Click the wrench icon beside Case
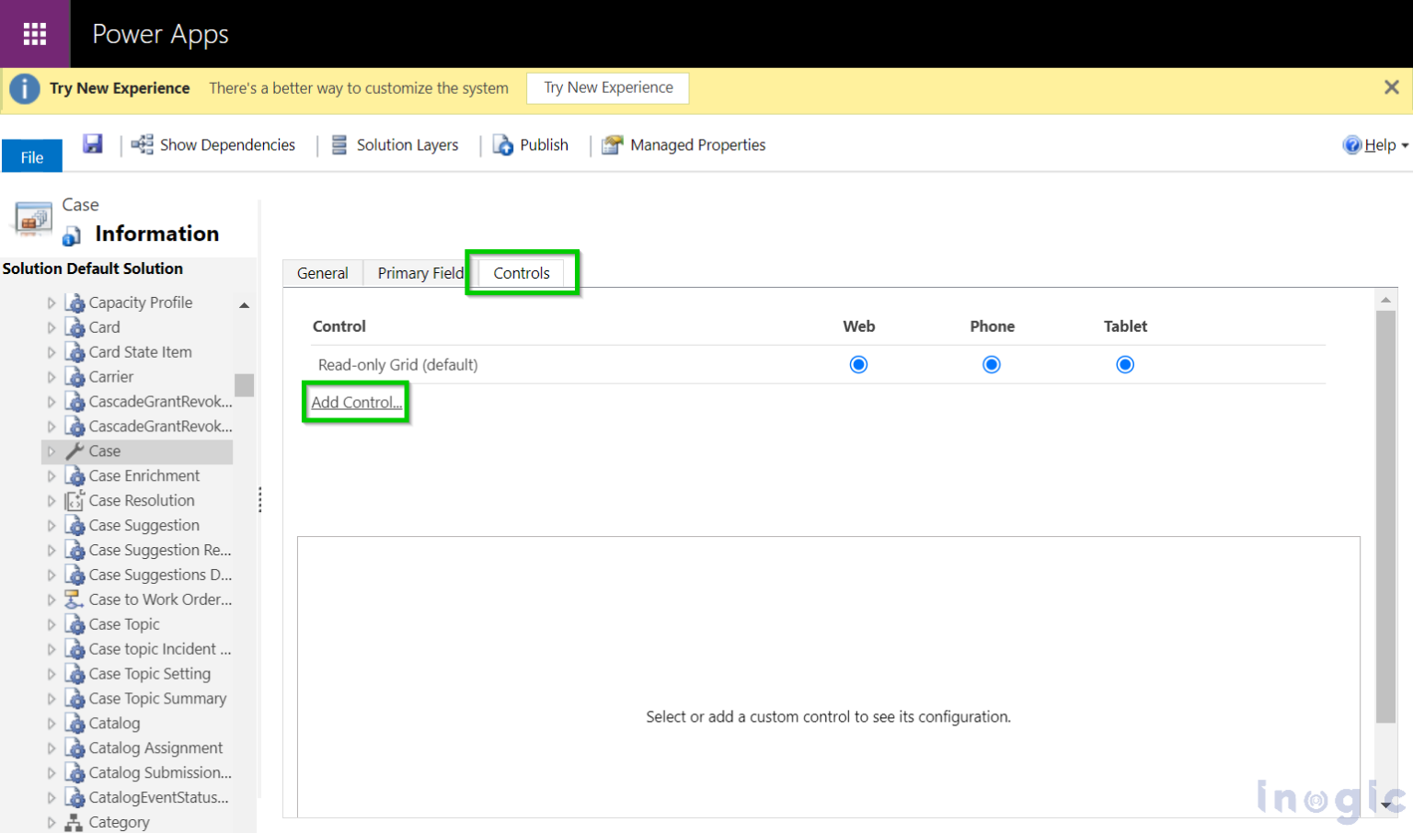 [75, 451]
